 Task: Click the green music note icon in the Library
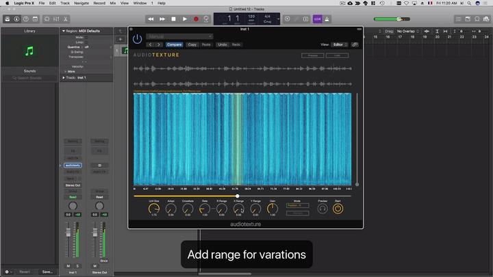click(x=29, y=51)
